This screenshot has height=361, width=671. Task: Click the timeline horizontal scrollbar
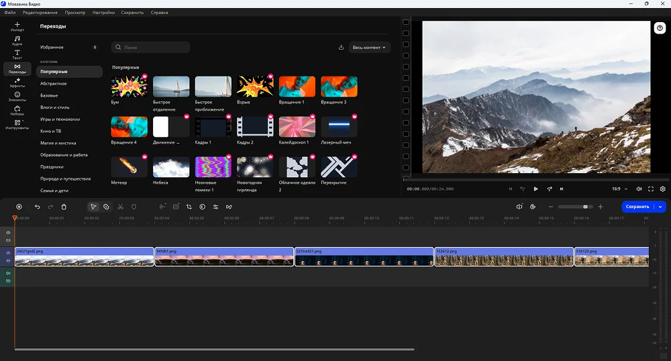pyautogui.click(x=215, y=350)
